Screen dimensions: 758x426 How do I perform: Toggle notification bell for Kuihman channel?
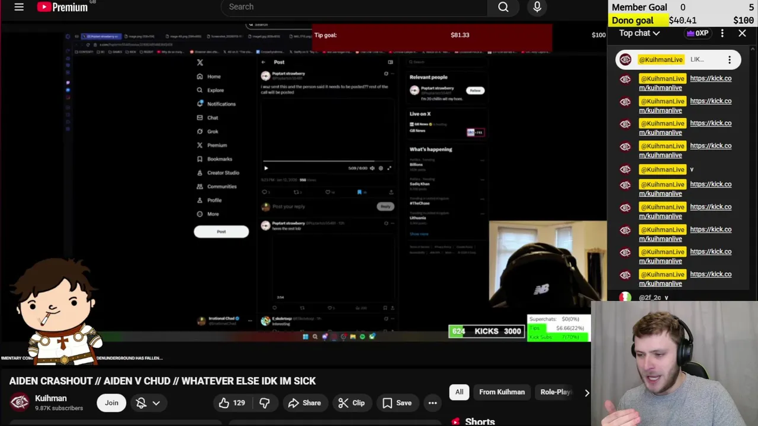coord(141,403)
